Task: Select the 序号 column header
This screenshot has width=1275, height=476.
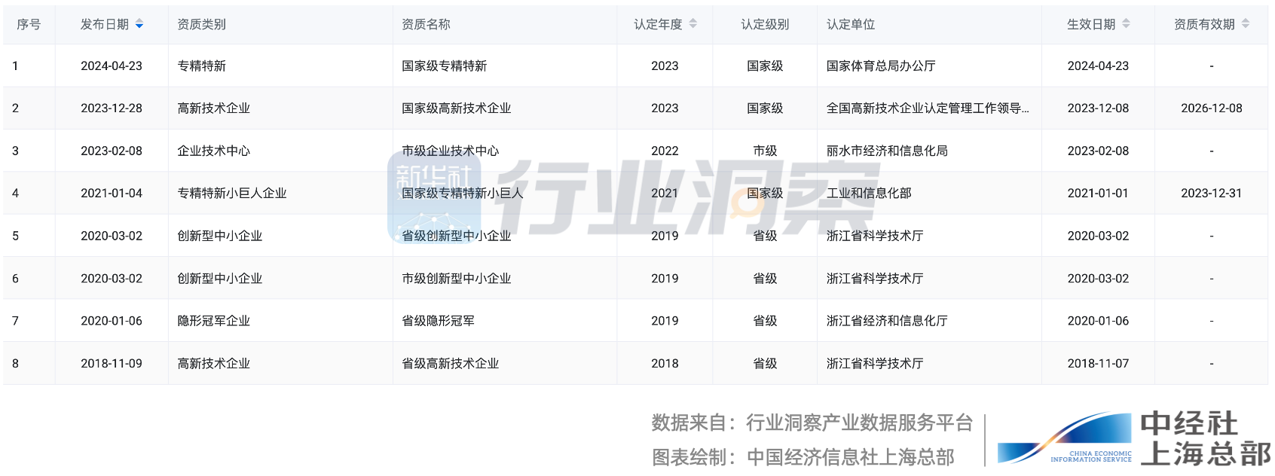Action: pos(29,24)
